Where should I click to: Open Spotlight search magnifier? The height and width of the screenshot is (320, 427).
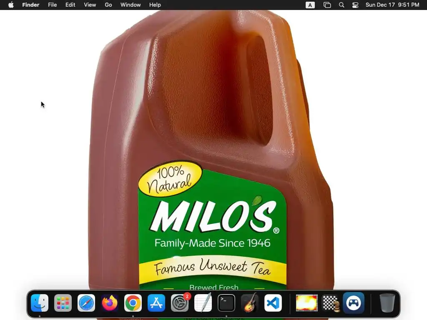tap(342, 5)
